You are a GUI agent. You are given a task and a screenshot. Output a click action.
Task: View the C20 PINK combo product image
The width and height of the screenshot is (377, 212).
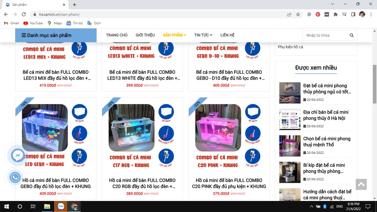tap(229, 135)
